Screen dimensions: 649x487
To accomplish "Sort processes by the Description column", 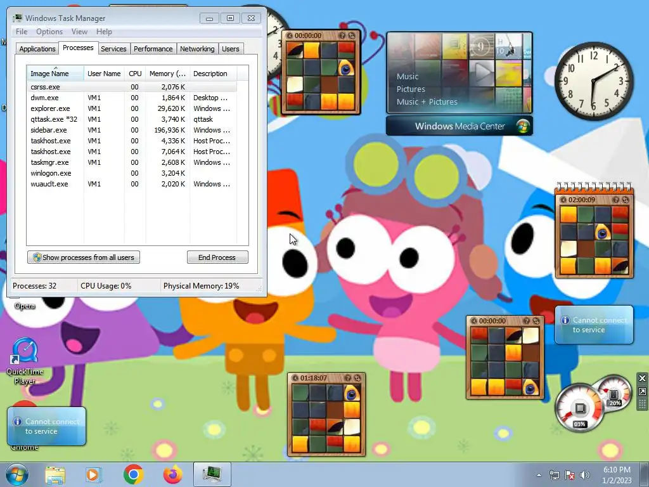I will (x=213, y=74).
